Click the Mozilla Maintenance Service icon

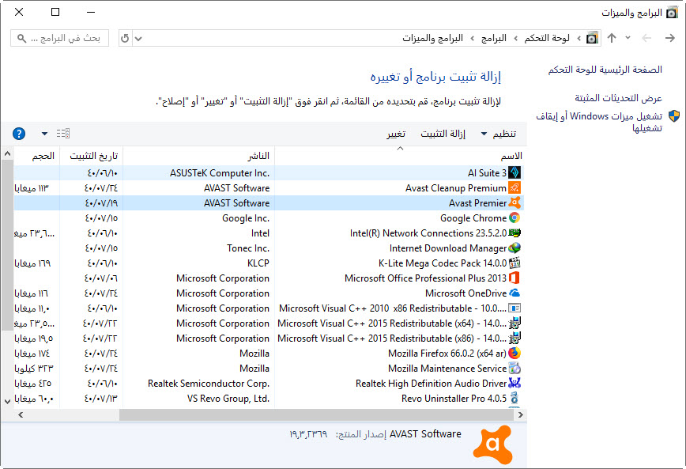(x=514, y=369)
